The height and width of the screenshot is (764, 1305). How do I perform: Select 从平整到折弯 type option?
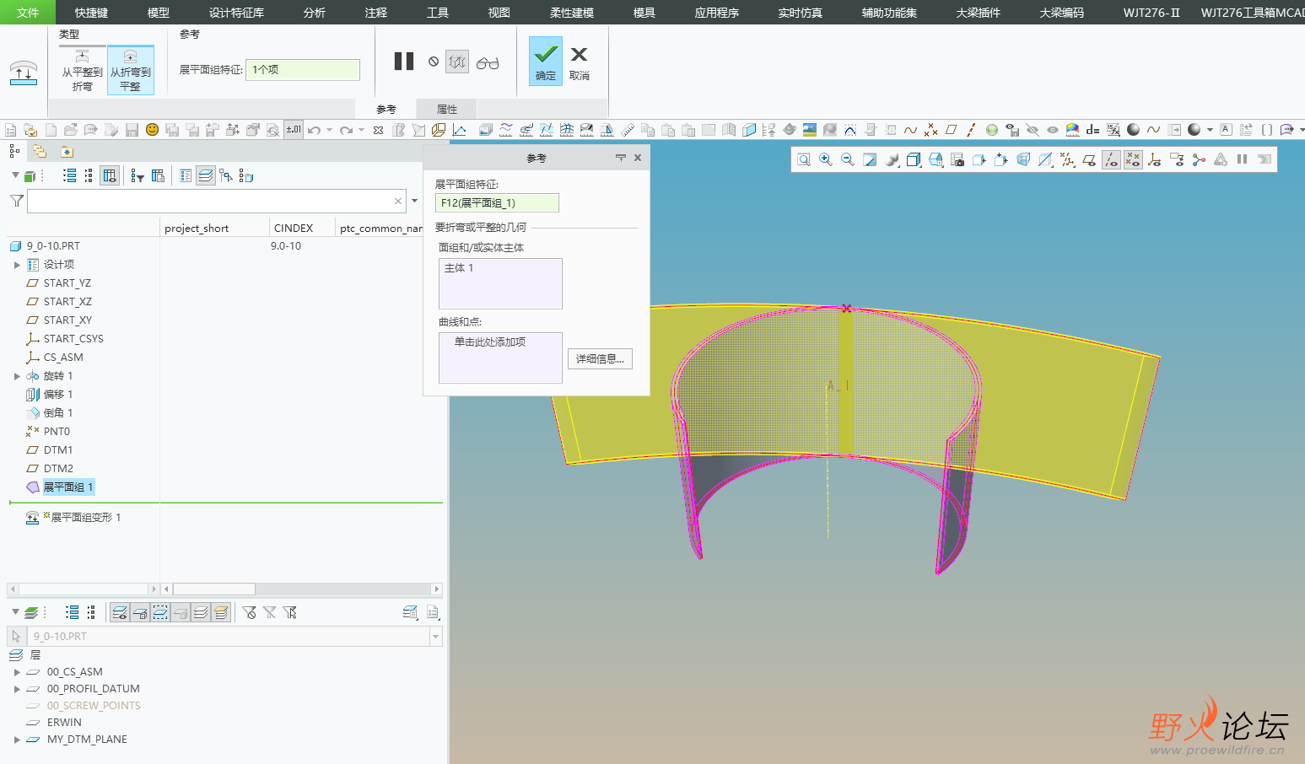82,70
